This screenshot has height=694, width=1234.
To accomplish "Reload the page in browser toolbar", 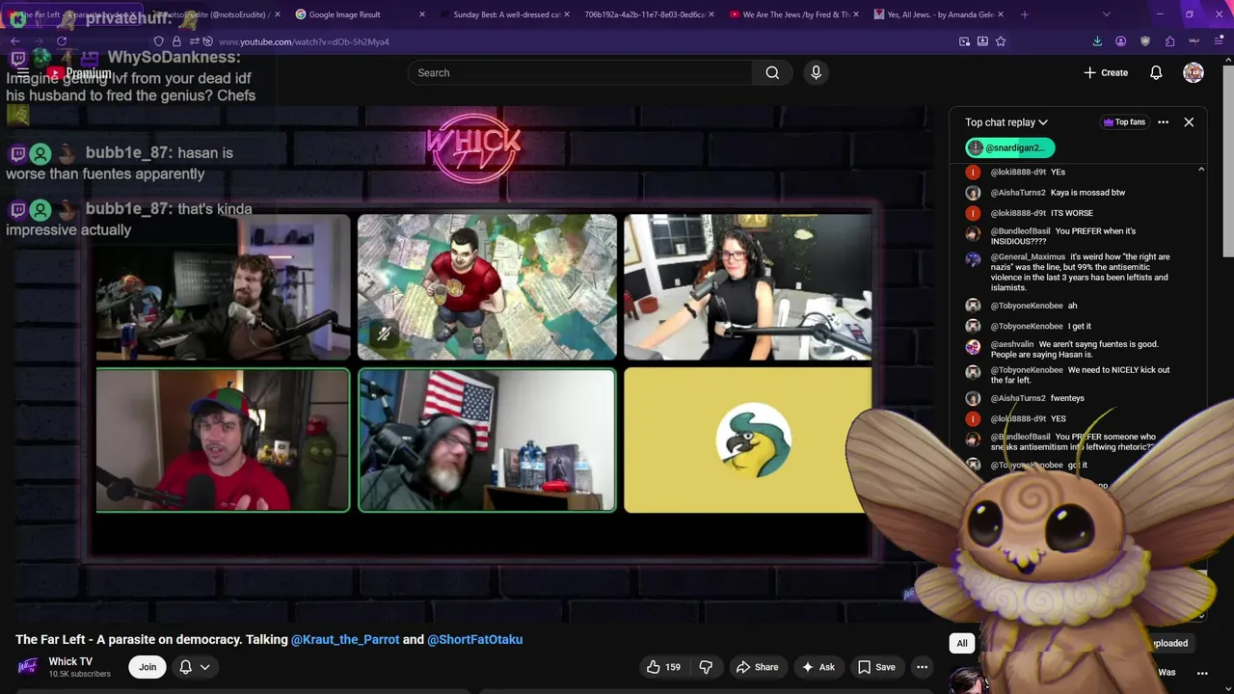I will coord(62,41).
